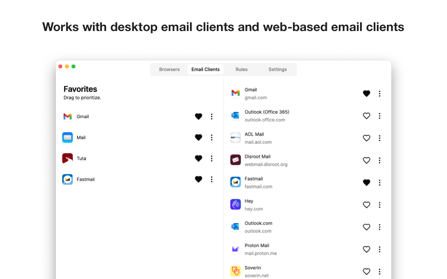Toggle the heart for fastmail.com row
The height and width of the screenshot is (279, 447).
(366, 182)
